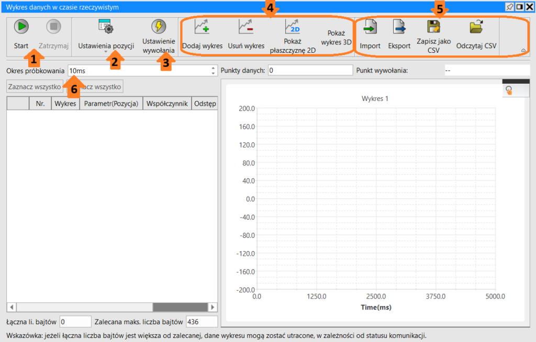Screen dimensions: 536x342
Task: Click the Punkt wywołania value field
Action: (487, 71)
